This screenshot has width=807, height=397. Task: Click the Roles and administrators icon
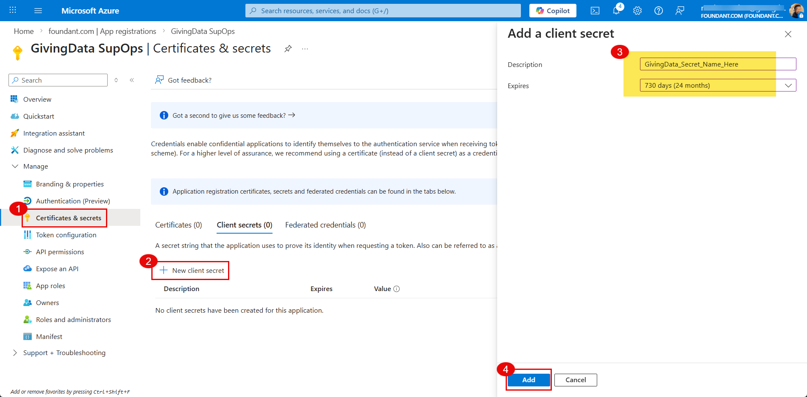(x=27, y=319)
